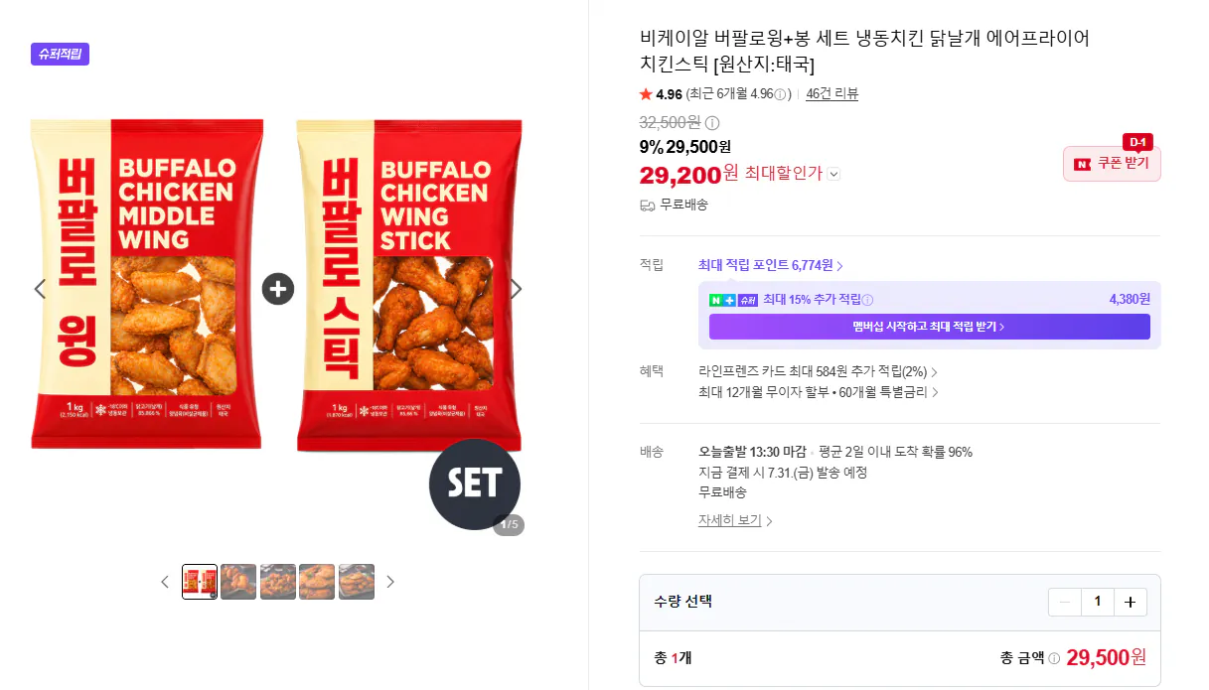Image resolution: width=1209 pixels, height=690 pixels.
Task: Open 최대 12개월 무이자 할부 details
Action: pos(819,391)
